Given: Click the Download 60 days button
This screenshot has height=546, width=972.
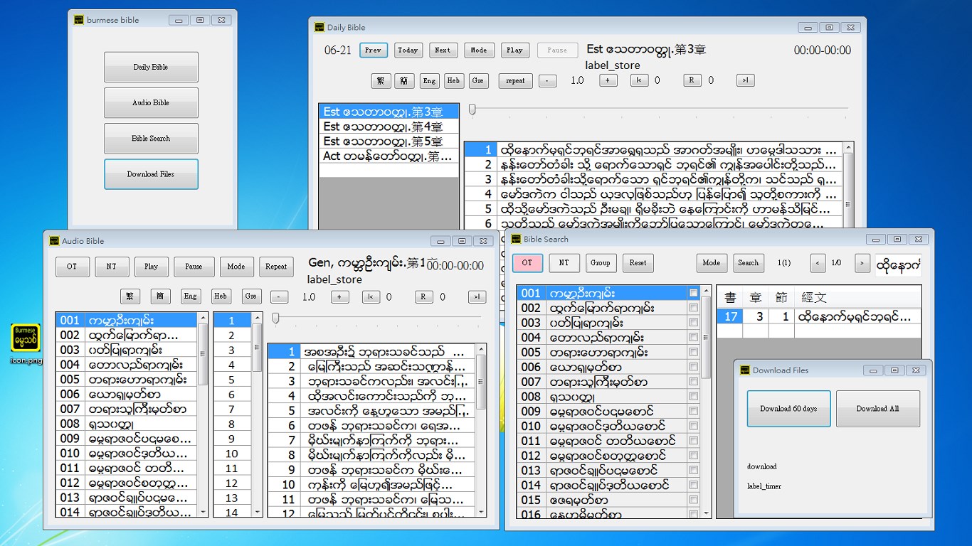Looking at the screenshot, I should 788,409.
